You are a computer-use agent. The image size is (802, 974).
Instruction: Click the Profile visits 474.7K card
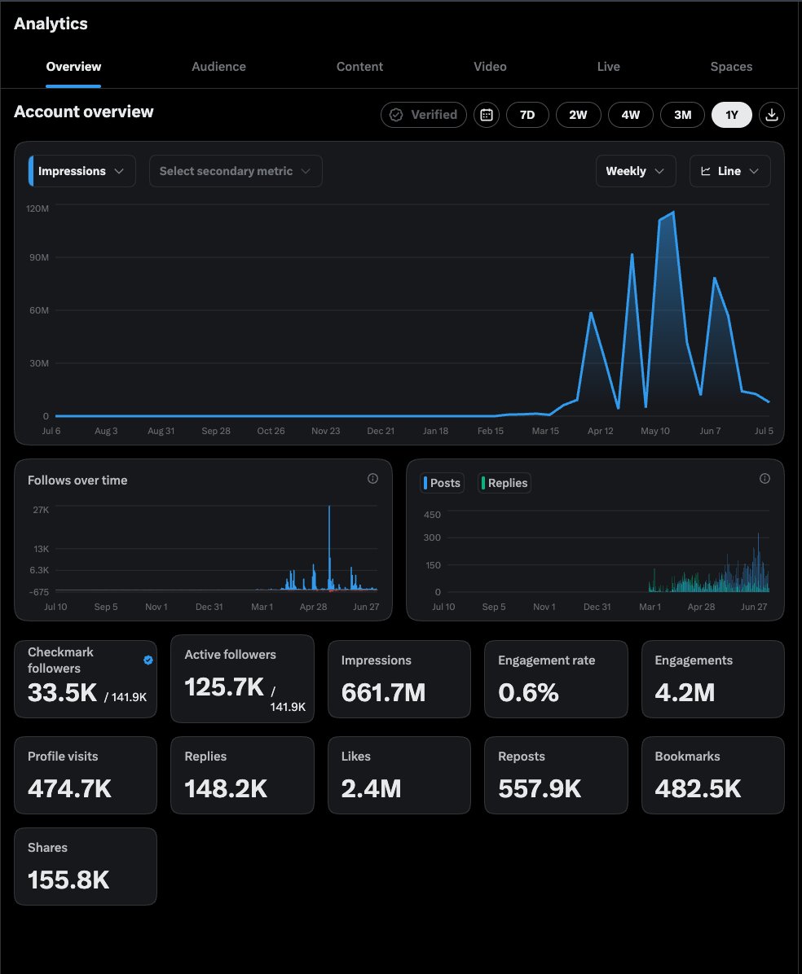(x=86, y=775)
